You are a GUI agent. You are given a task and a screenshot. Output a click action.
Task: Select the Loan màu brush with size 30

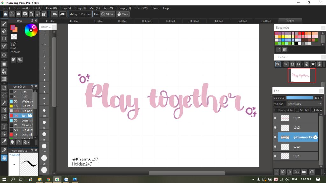pyautogui.click(x=21, y=120)
